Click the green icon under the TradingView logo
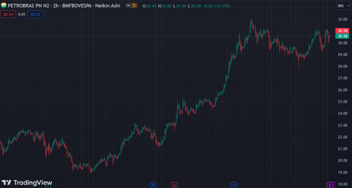This screenshot has width=352, height=188. click(x=48, y=186)
